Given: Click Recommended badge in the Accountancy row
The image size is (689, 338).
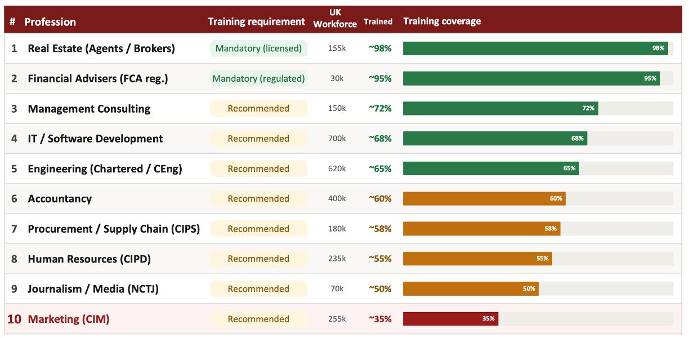Looking at the screenshot, I should 258,198.
